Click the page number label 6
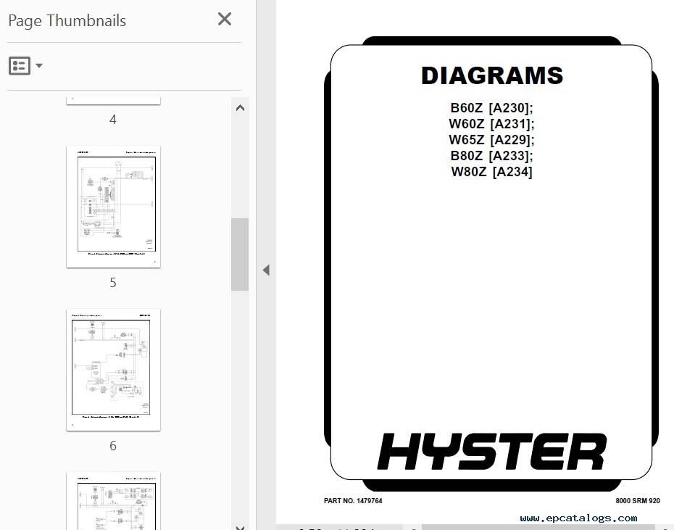 (x=113, y=446)
